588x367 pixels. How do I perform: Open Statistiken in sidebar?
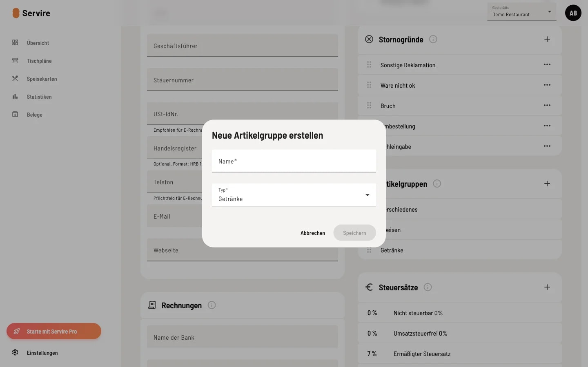pos(39,97)
